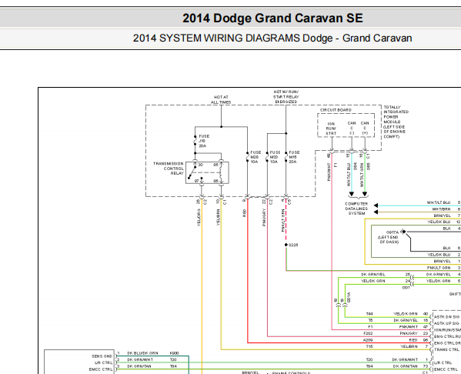The height and width of the screenshot is (374, 461).
Task: Click the PNK/WHT vertical wire label
Action: click(x=329, y=172)
